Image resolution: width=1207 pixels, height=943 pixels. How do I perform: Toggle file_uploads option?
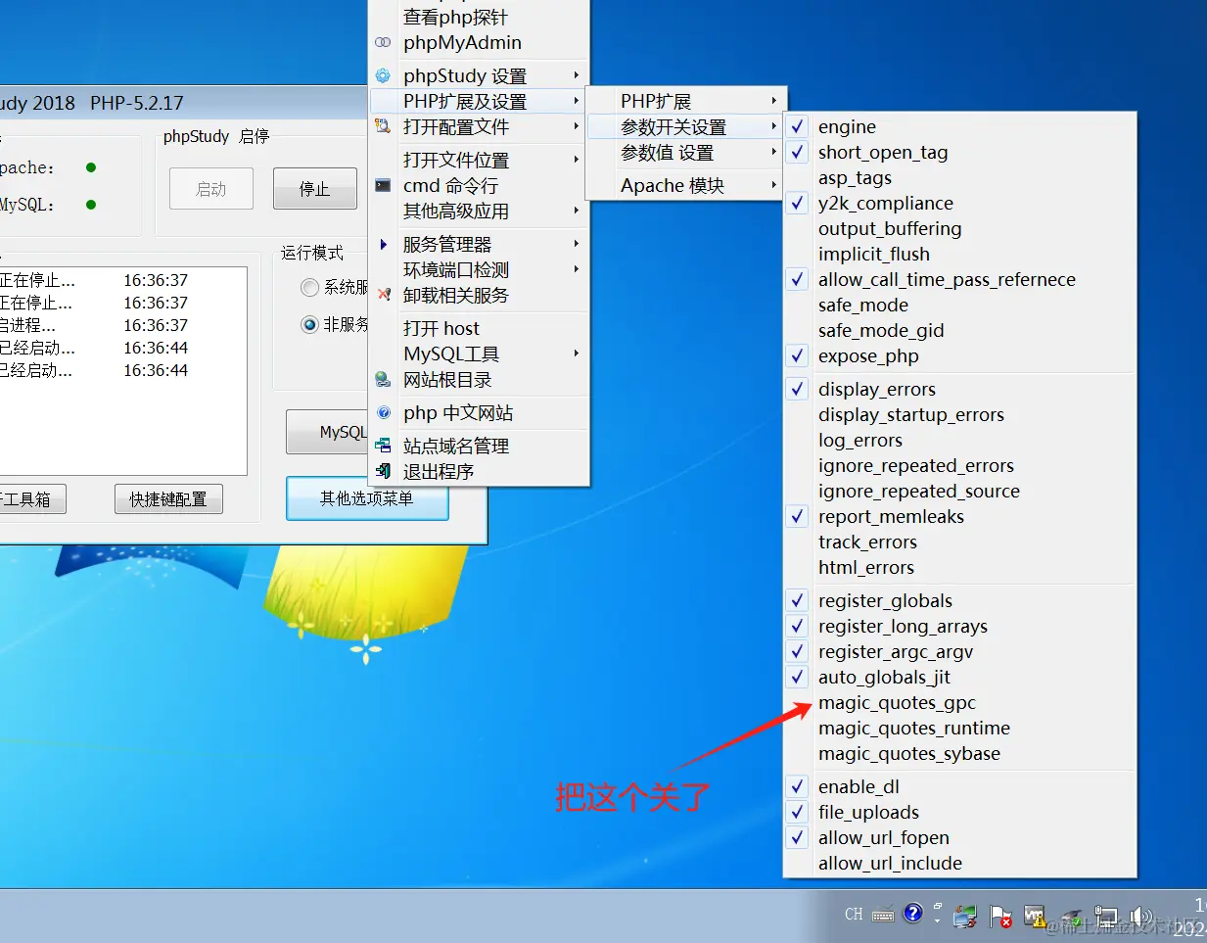(960, 812)
